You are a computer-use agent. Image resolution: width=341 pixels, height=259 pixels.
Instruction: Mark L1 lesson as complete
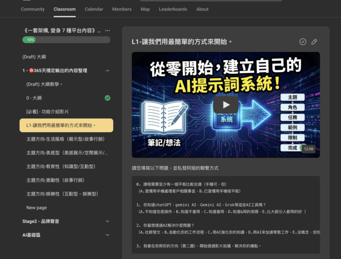pyautogui.click(x=303, y=42)
